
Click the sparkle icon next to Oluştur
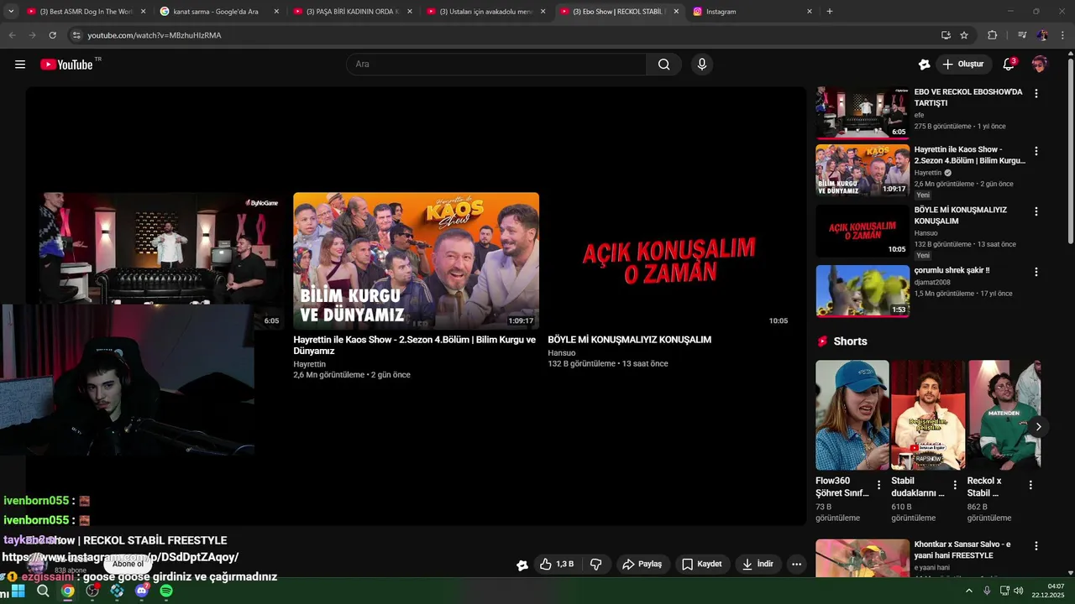tap(925, 65)
